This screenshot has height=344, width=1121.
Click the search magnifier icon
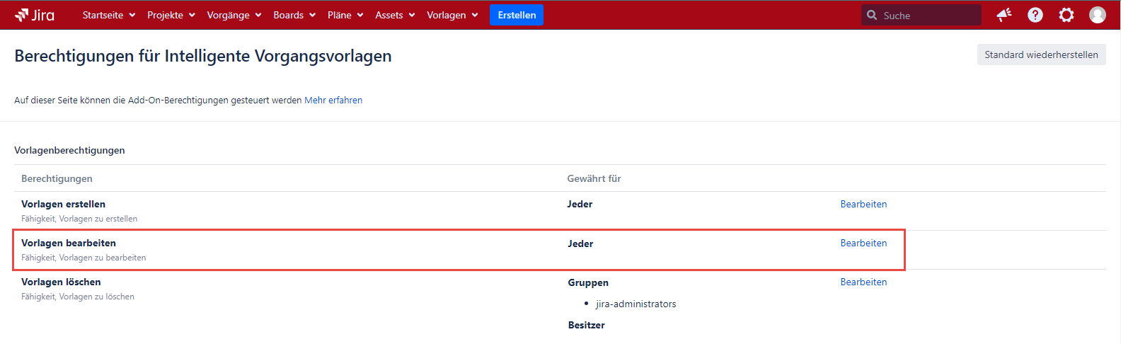[872, 15]
